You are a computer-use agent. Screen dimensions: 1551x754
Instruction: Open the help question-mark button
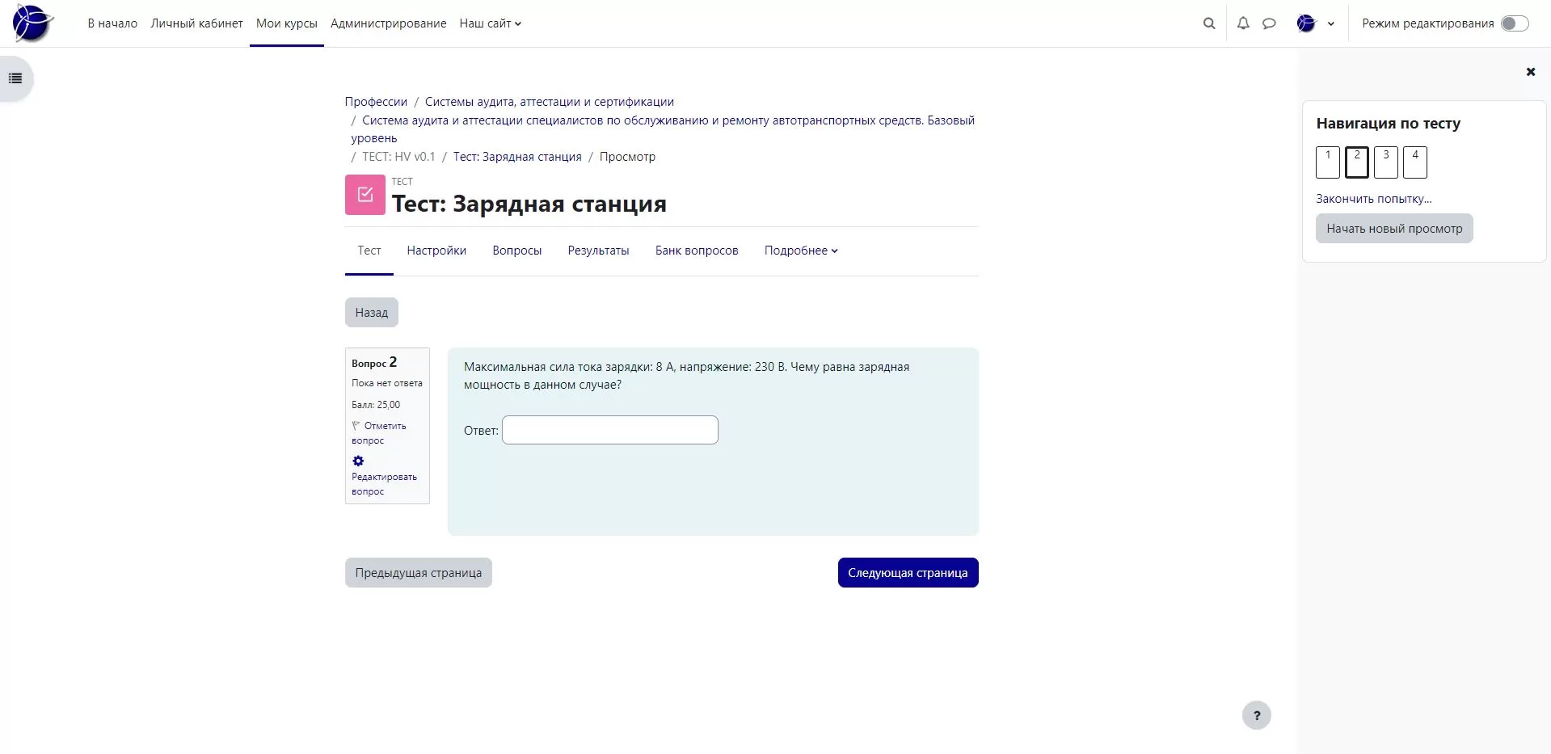point(1256,715)
